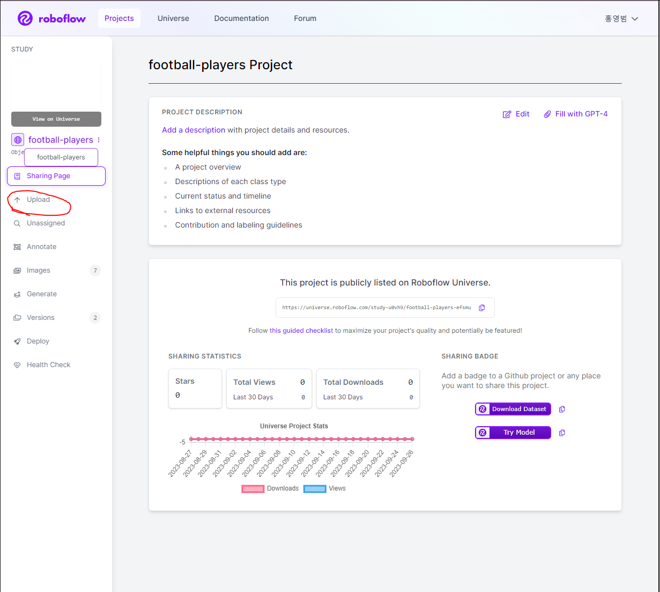Expand the user account dropdown chevron
Image resolution: width=660 pixels, height=592 pixels.
click(x=635, y=19)
